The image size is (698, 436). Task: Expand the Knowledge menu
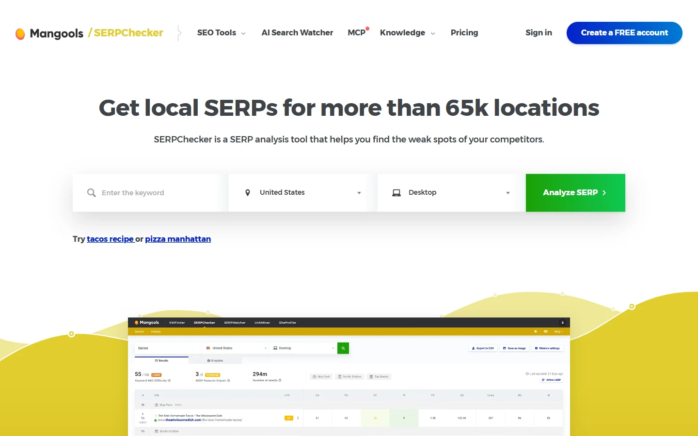(x=408, y=32)
